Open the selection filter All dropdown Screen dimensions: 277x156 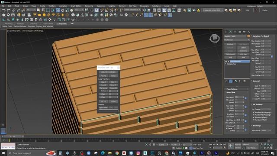[31, 10]
